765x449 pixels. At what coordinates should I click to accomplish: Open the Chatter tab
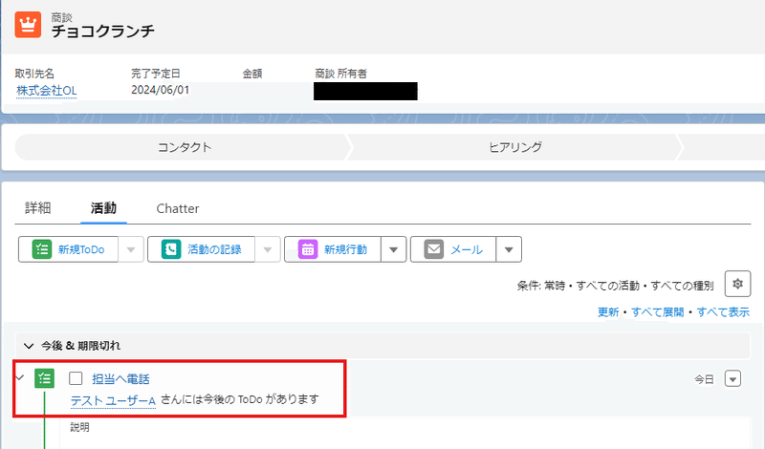(x=178, y=208)
